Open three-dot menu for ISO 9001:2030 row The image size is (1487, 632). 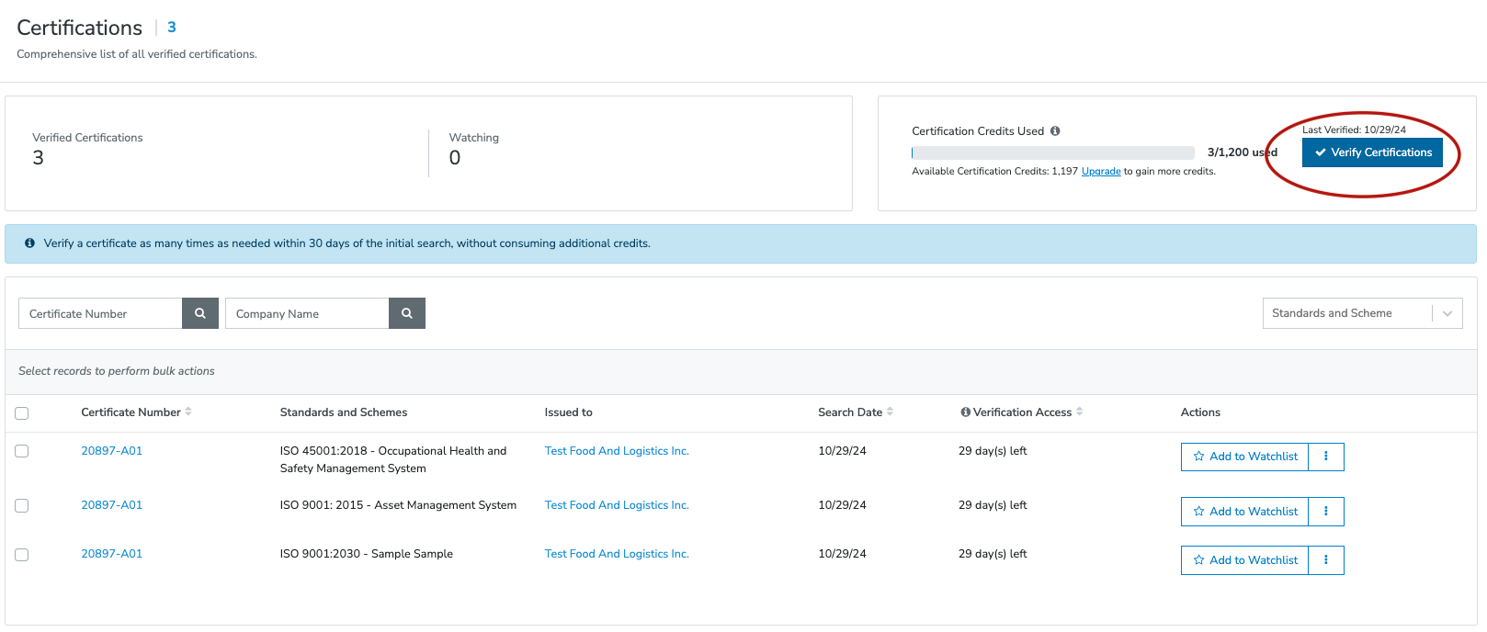pos(1325,560)
